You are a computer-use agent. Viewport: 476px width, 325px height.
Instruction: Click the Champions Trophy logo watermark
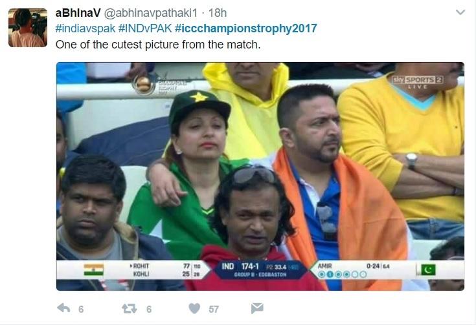coord(159,85)
